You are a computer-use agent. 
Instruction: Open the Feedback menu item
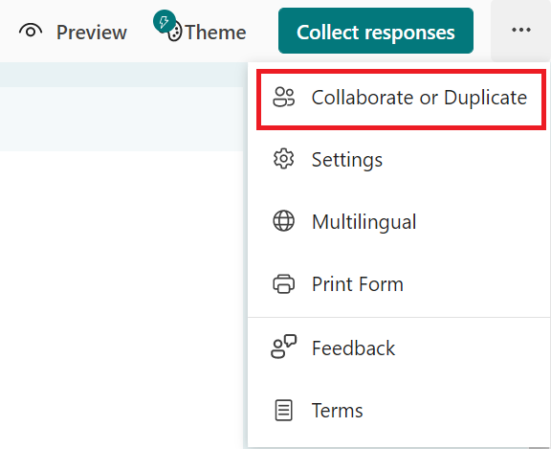pos(399,348)
